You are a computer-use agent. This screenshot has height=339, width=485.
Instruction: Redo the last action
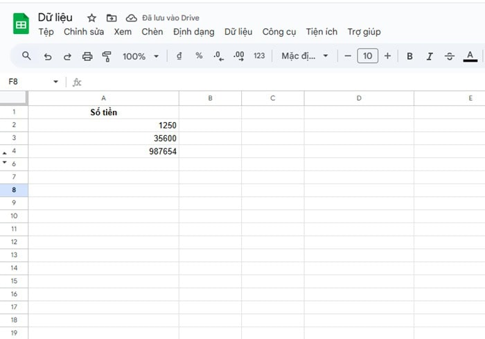[67, 56]
